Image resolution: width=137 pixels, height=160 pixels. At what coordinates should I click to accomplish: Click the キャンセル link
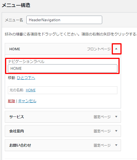pos(27,101)
